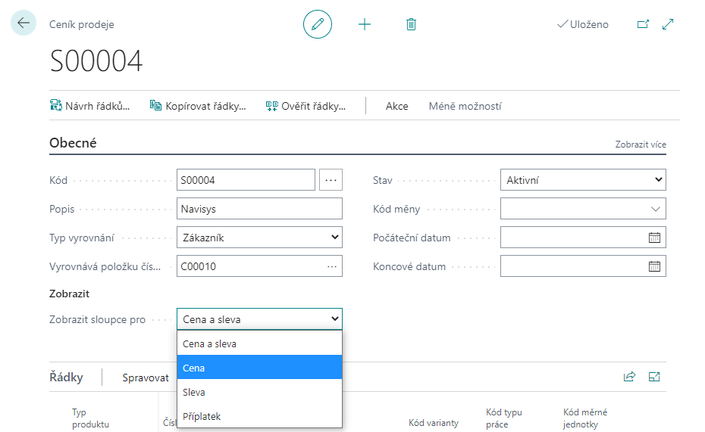Screen dimensions: 705x432
Task: Create a new price list with the plus icon
Action: (x=365, y=24)
